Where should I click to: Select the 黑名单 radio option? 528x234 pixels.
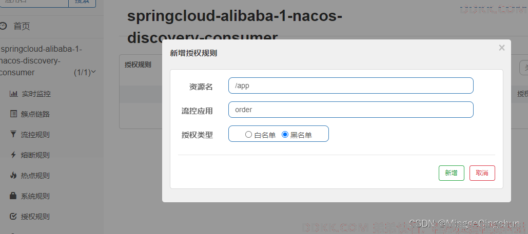point(285,135)
